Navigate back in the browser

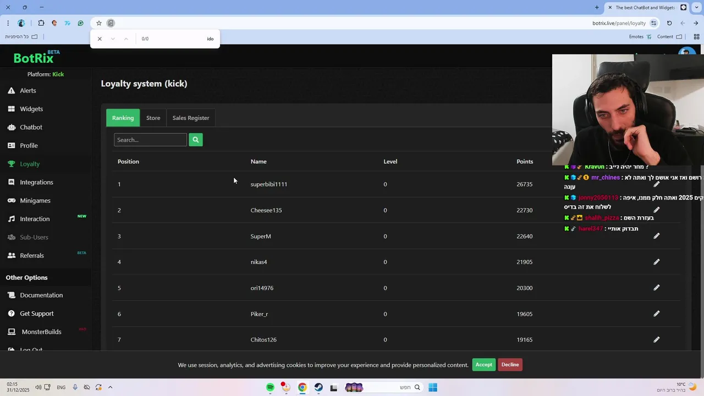pos(696,23)
